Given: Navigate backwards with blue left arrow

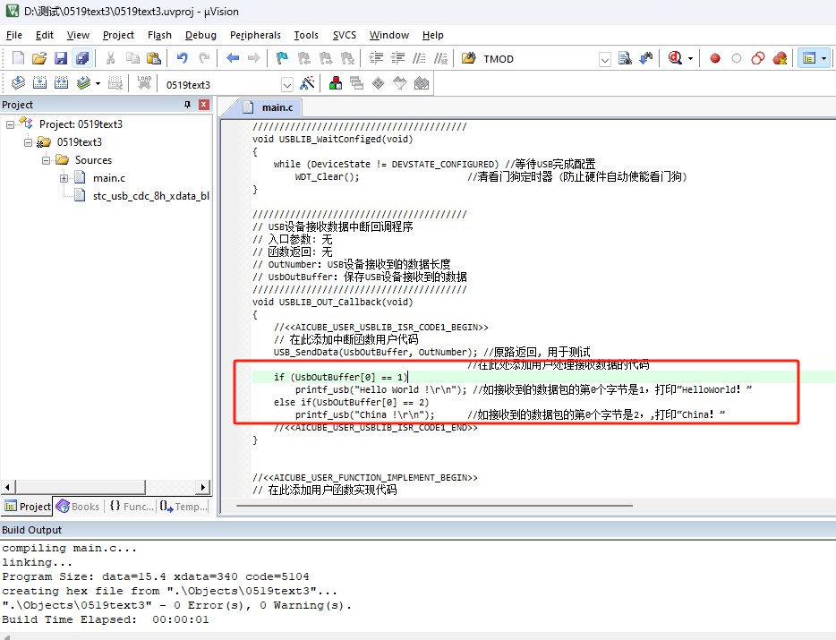Looking at the screenshot, I should 233,58.
